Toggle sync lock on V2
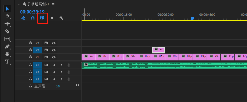This screenshot has height=102, width=247. click(x=46, y=50)
